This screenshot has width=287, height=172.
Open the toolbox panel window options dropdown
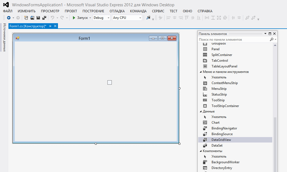[265, 34]
